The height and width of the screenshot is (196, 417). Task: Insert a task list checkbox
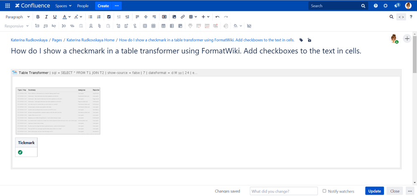(x=109, y=17)
